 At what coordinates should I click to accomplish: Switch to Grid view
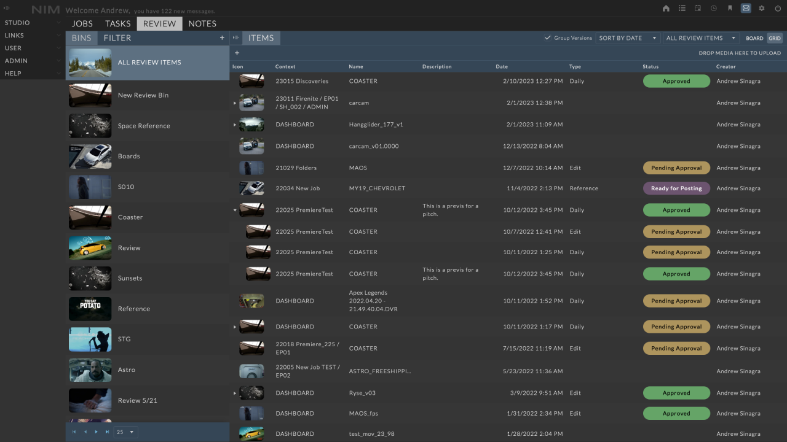[x=775, y=38]
